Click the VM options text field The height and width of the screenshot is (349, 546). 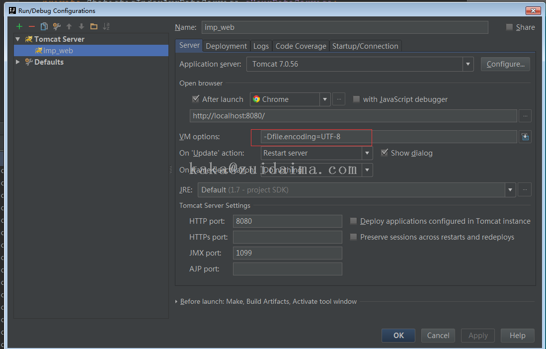point(389,137)
